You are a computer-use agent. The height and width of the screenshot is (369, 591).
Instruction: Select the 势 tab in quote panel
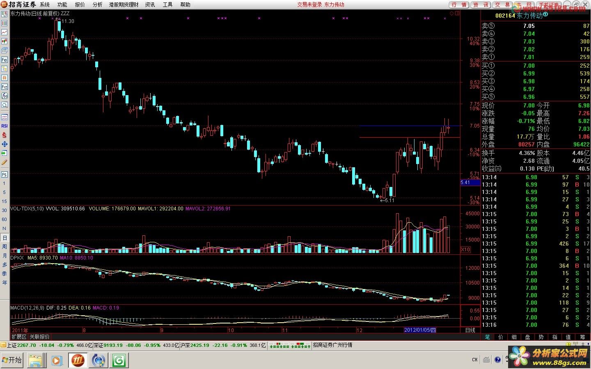point(541,337)
